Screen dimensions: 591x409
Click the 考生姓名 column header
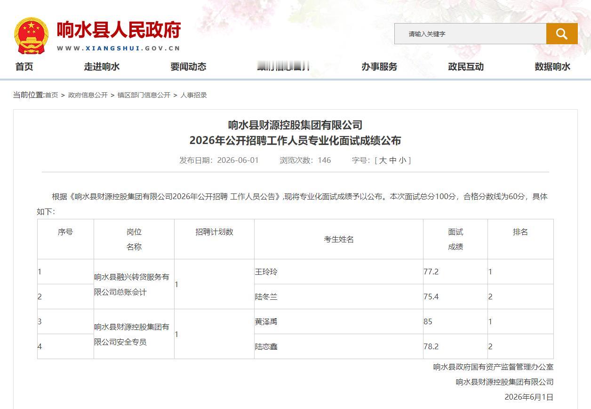coord(339,239)
